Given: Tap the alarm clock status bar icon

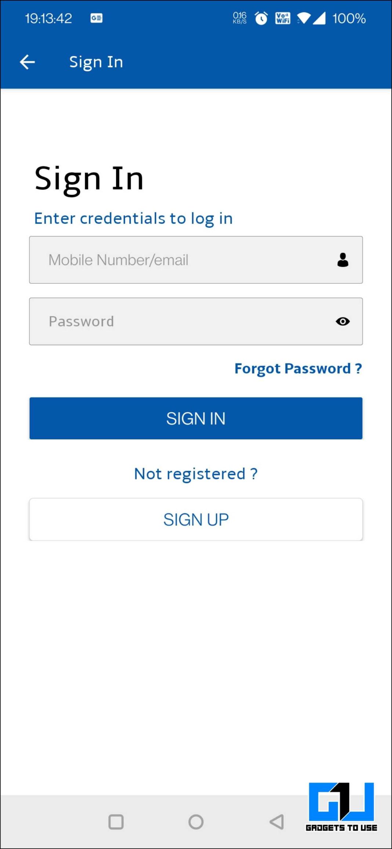Looking at the screenshot, I should pyautogui.click(x=261, y=18).
